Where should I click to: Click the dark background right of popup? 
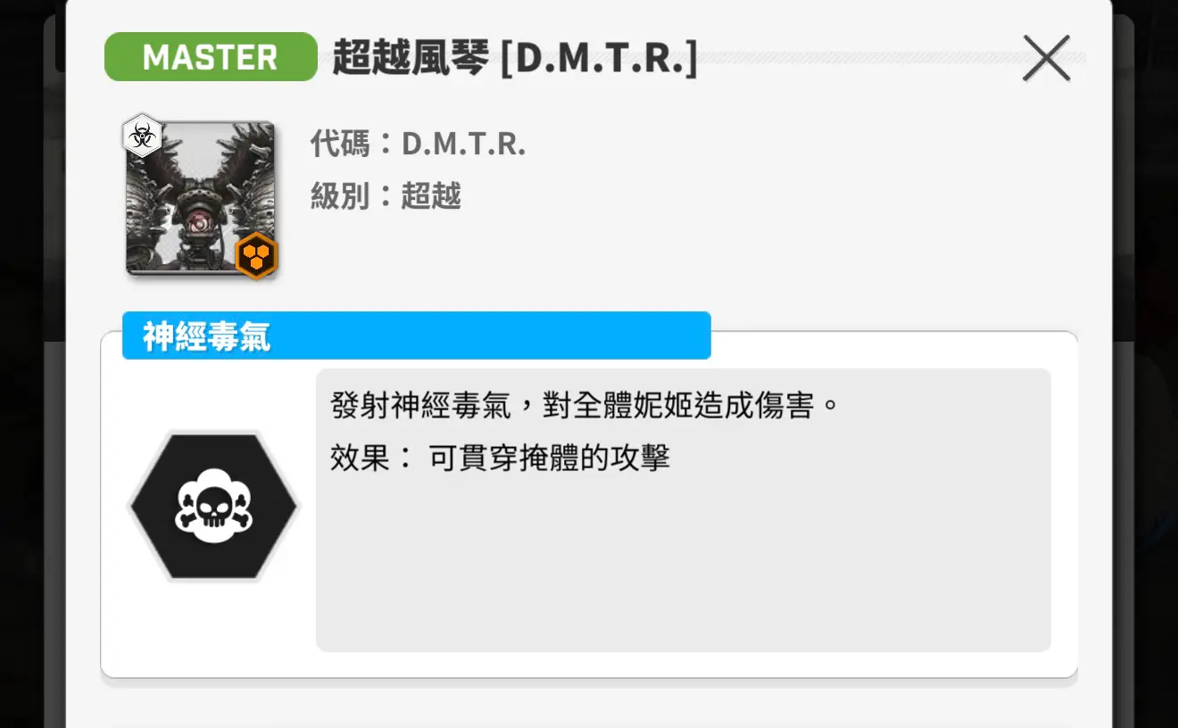[1145, 401]
